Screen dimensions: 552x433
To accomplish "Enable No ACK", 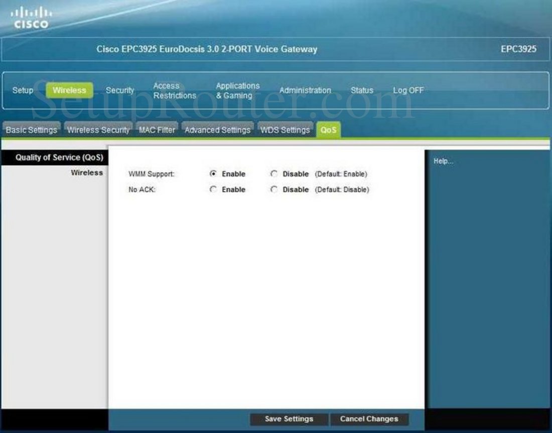I will tap(213, 189).
